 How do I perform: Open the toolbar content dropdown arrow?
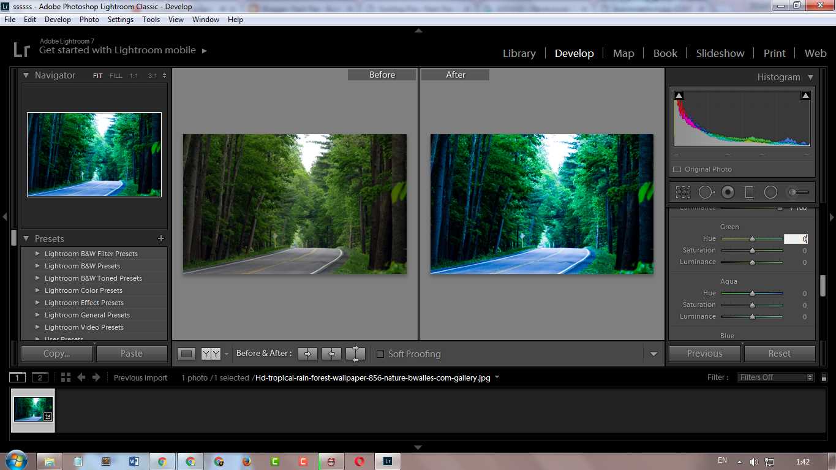[653, 354]
